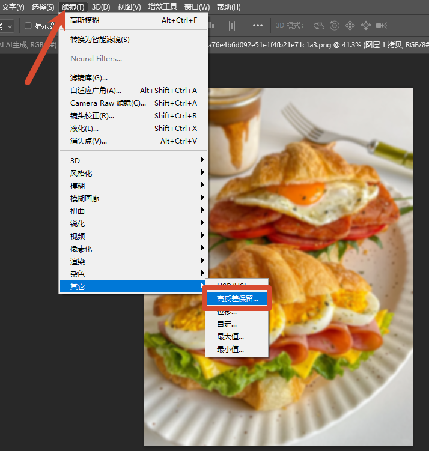Expand the 模糊画廊 submenu

pos(133,198)
